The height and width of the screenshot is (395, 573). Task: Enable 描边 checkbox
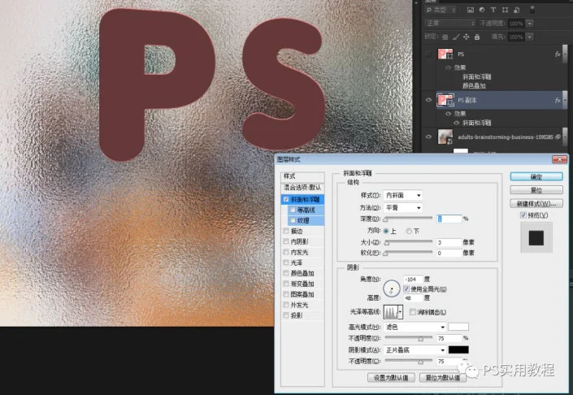click(x=286, y=231)
